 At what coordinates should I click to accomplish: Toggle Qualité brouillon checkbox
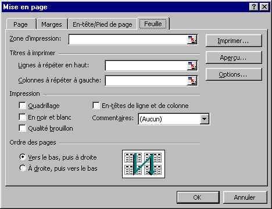click(22, 128)
